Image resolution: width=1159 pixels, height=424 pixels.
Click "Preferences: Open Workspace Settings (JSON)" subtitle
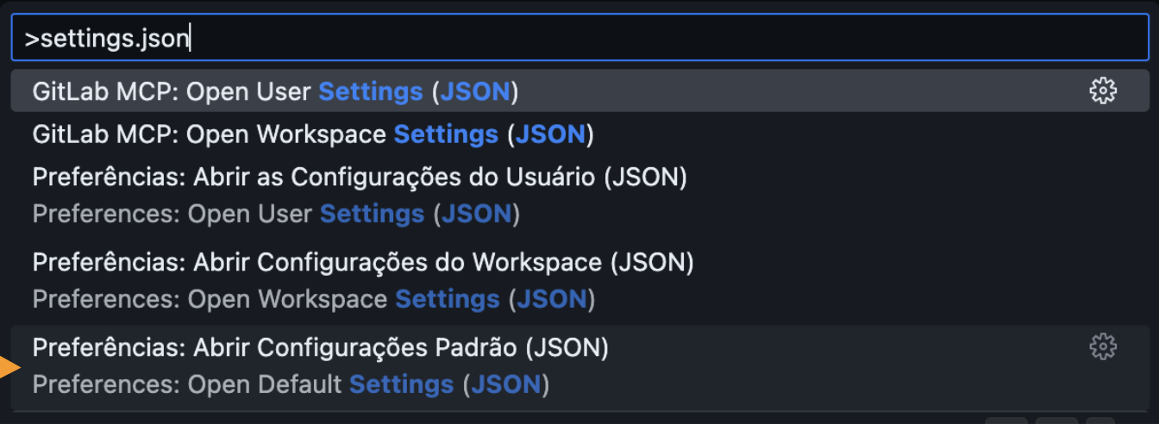click(x=314, y=299)
